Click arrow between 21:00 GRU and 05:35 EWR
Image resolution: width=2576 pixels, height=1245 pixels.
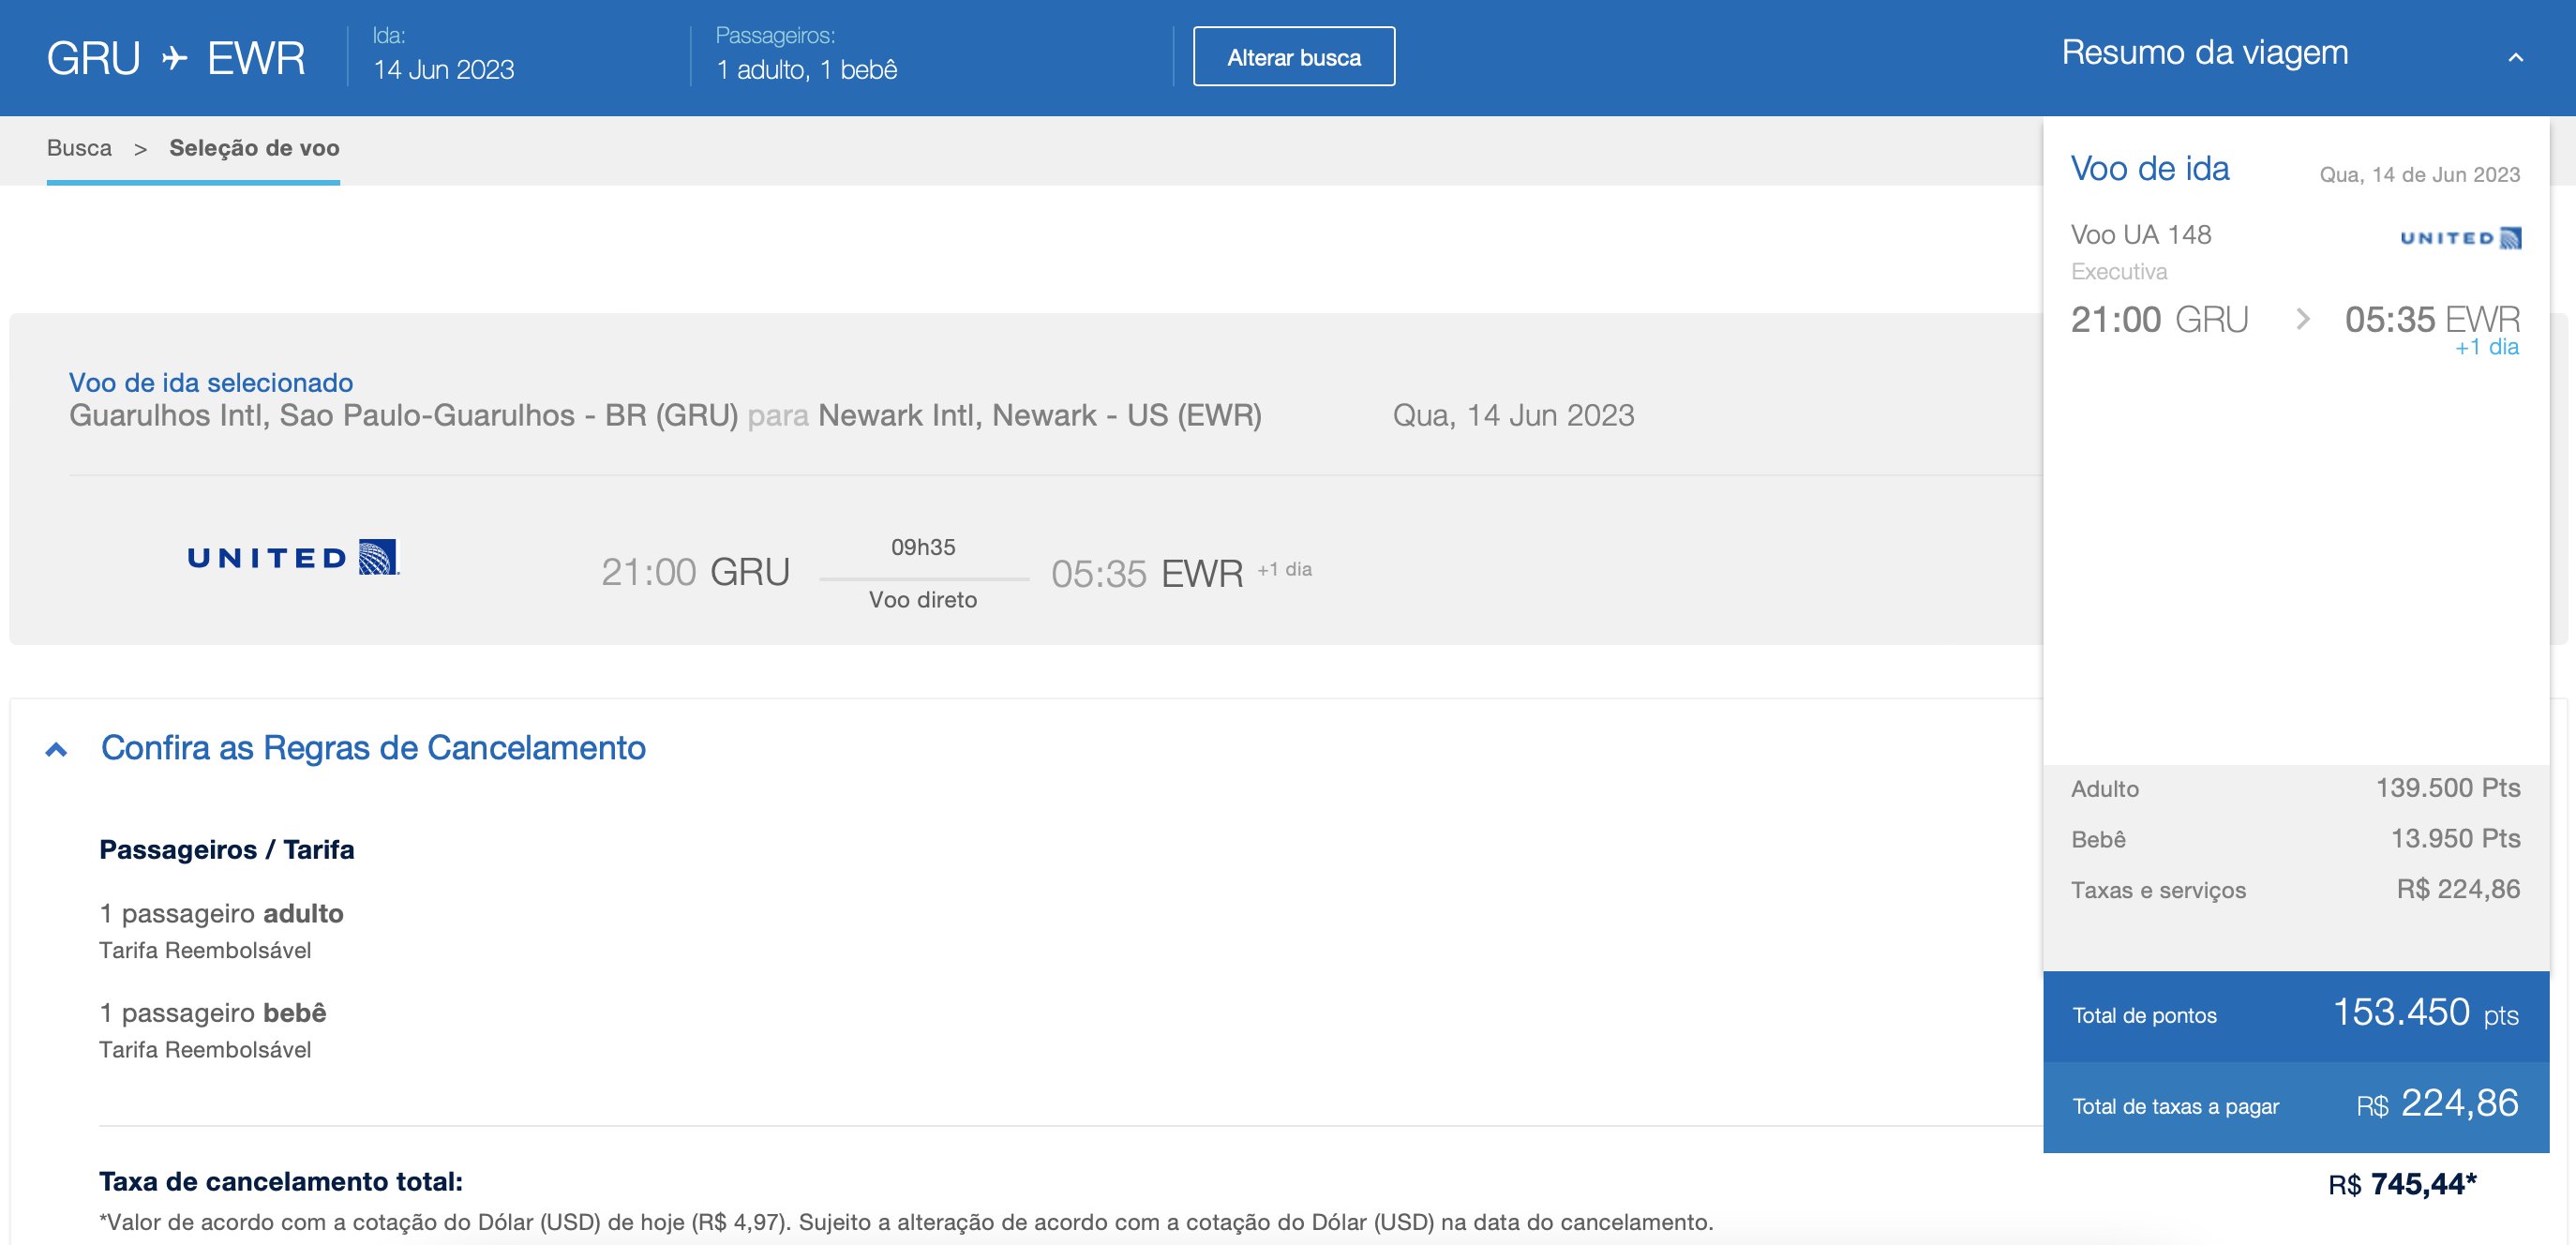coord(2303,319)
